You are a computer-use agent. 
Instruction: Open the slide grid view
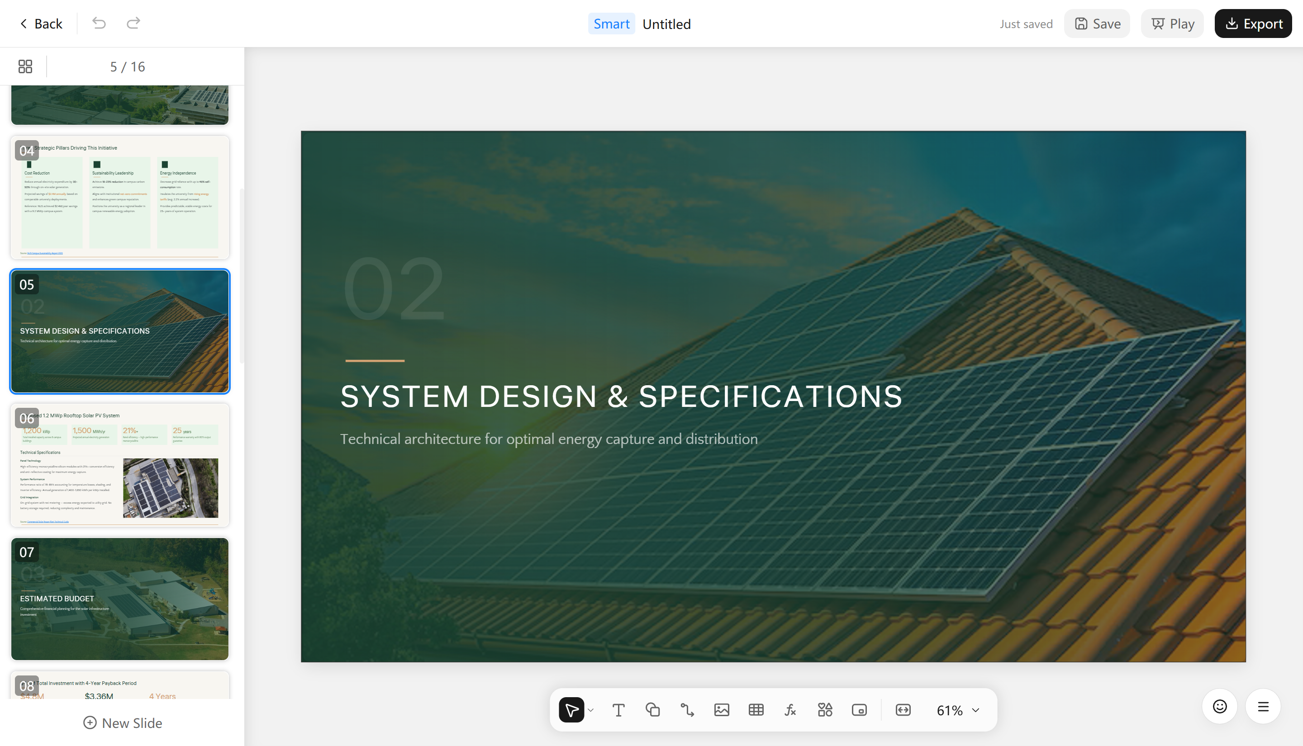(25, 66)
